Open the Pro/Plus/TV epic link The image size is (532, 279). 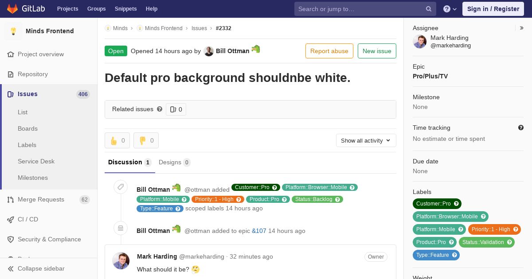(x=430, y=76)
